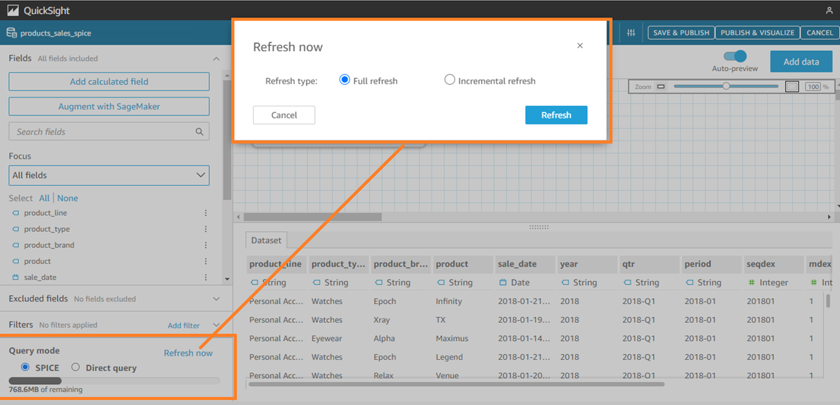Click the data table horizontal scrollbar
Image resolution: width=840 pixels, height=405 pixels.
457,384
